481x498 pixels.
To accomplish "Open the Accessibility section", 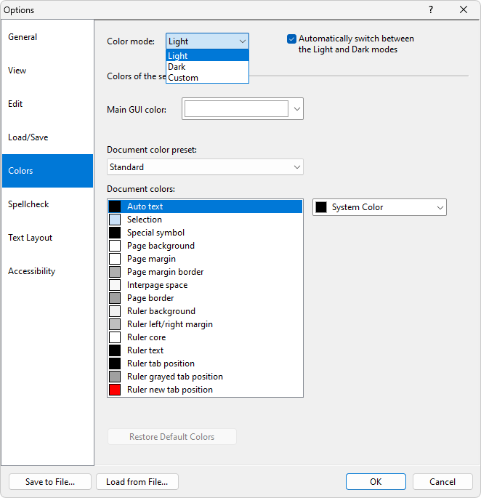I will 32,271.
